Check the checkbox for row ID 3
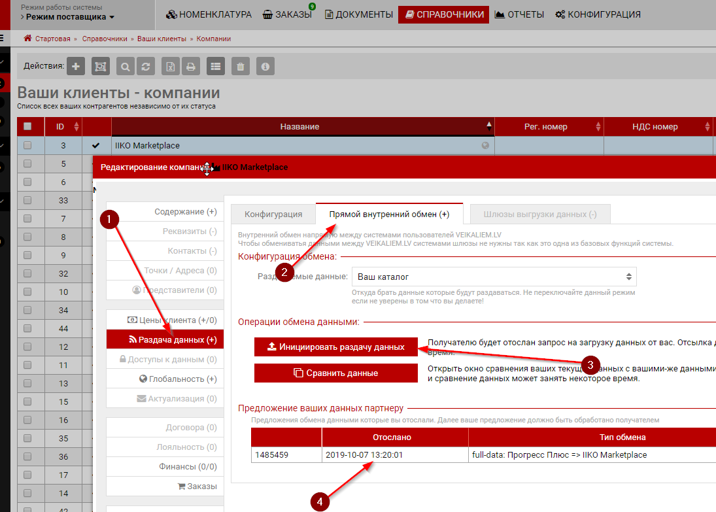Image resolution: width=716 pixels, height=512 pixels. point(27,146)
